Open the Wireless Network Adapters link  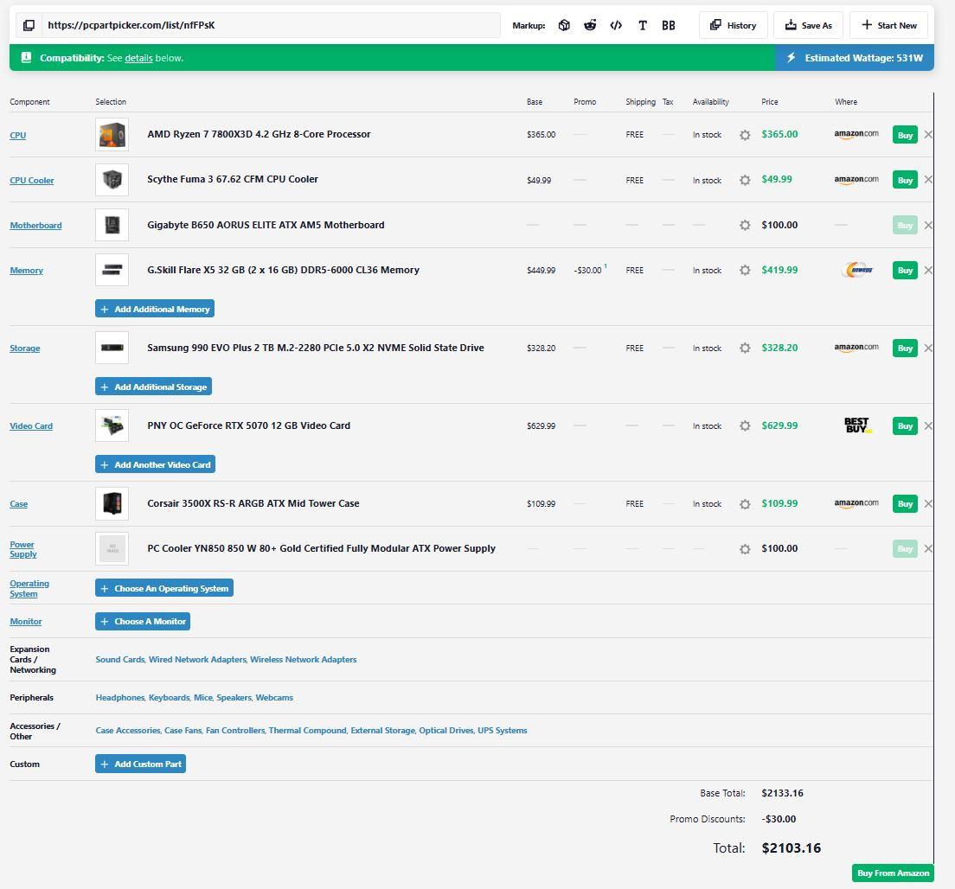coord(304,660)
